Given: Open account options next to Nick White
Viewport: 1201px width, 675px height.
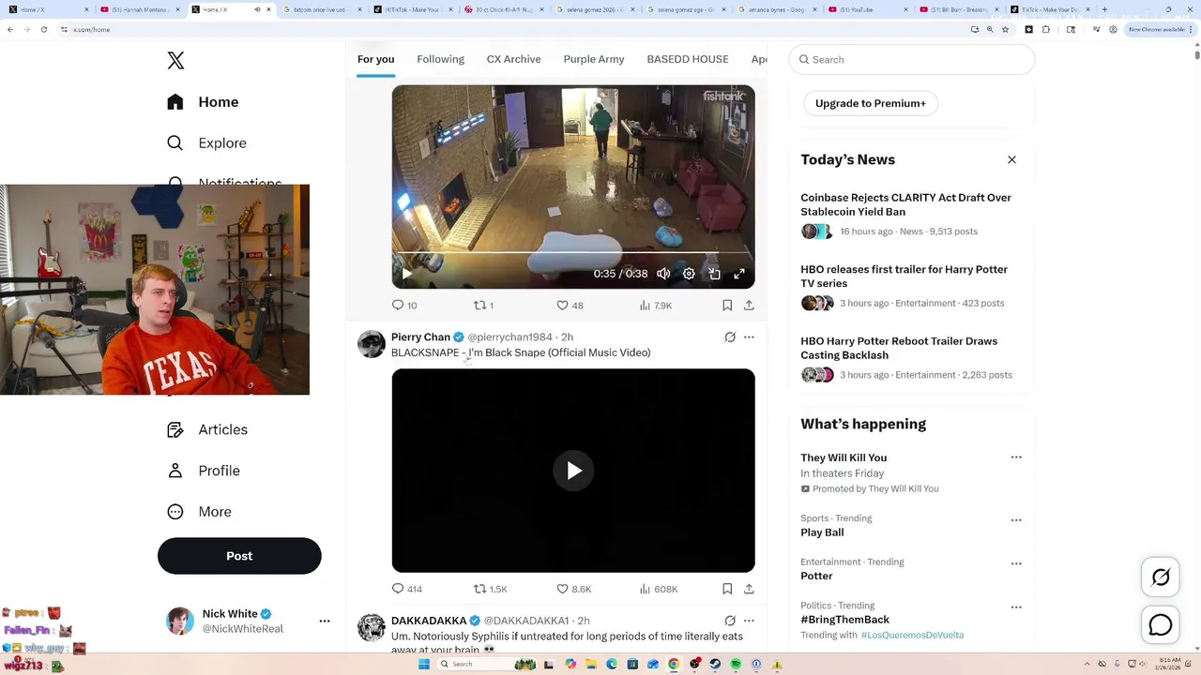Looking at the screenshot, I should (x=325, y=621).
